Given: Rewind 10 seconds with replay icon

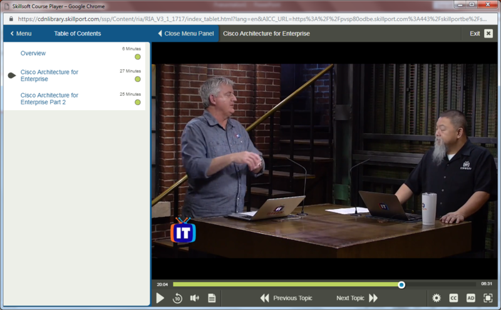Looking at the screenshot, I should tap(177, 298).
